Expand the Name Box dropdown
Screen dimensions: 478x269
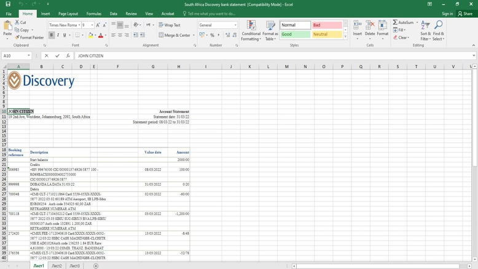29,56
